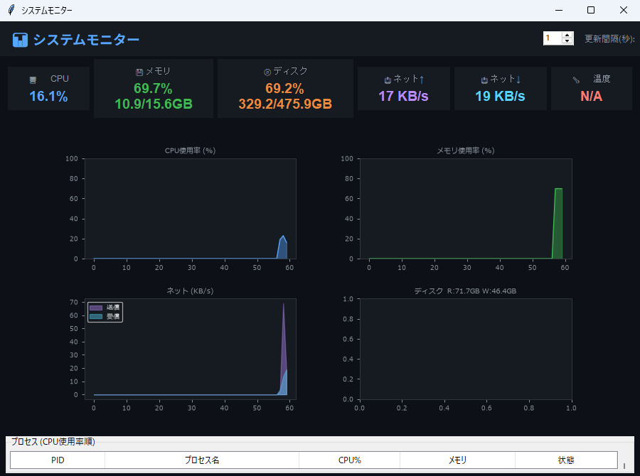Click the memory floppy icon

pos(139,72)
